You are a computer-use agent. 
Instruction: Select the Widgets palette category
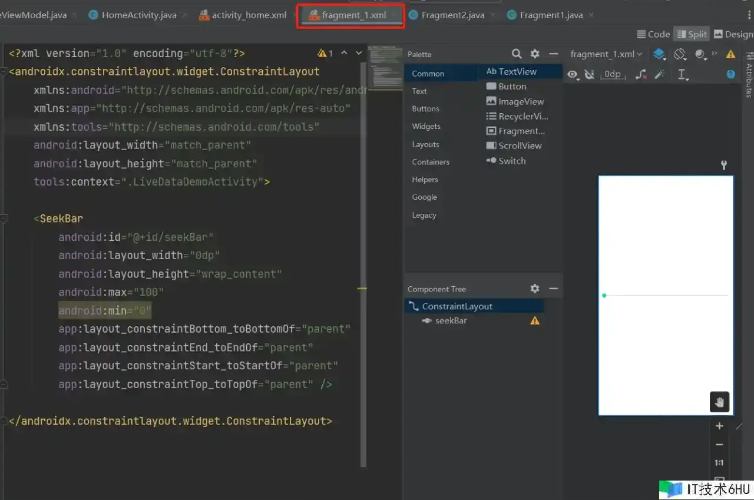426,127
